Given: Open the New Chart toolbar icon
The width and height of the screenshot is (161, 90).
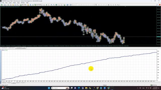Looking at the screenshot, I should point(2,5).
